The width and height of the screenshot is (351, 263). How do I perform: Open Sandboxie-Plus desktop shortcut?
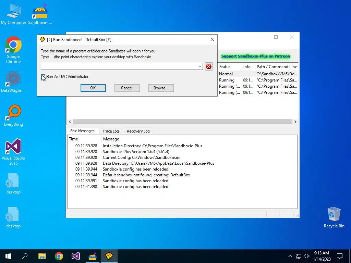[40, 14]
